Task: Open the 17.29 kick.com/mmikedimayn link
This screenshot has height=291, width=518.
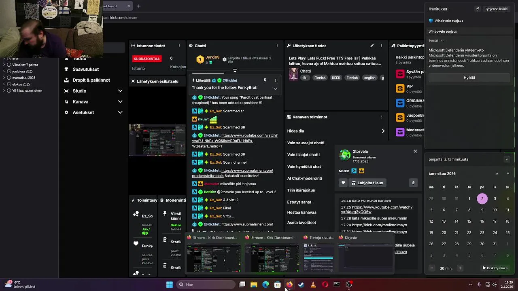Action: tap(380, 225)
